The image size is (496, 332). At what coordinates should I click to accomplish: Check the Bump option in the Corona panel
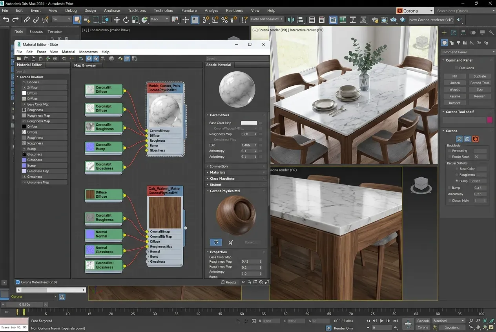[449, 188]
